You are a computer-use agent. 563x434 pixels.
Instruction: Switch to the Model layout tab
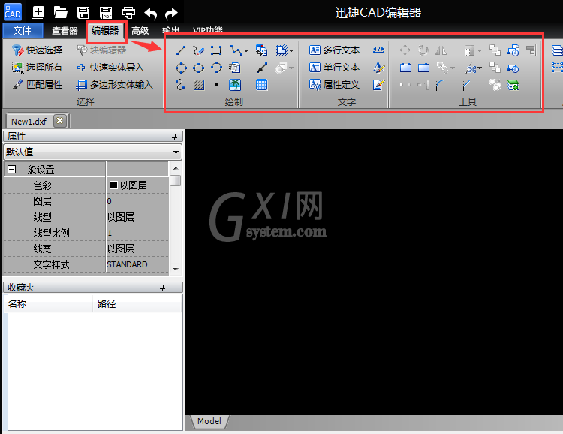[x=209, y=421]
